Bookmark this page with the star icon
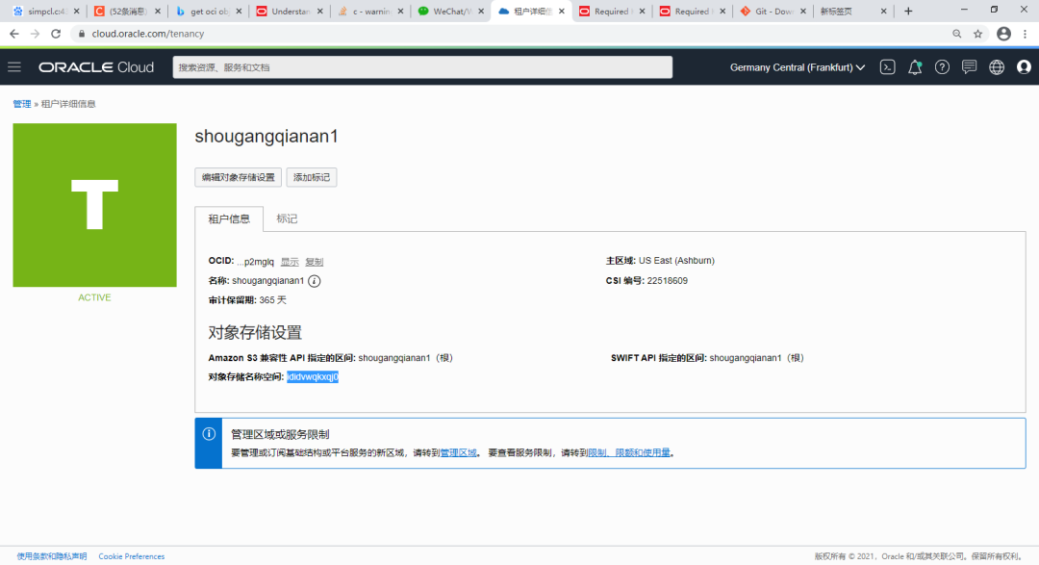 [x=978, y=34]
